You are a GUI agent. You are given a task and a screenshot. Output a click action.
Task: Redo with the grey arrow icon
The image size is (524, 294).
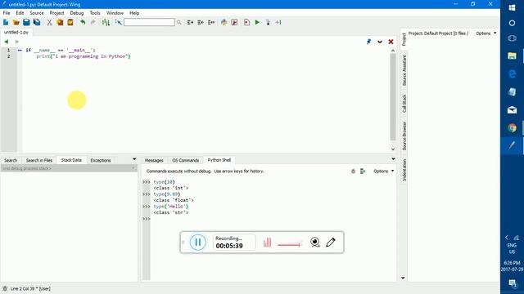[93, 22]
